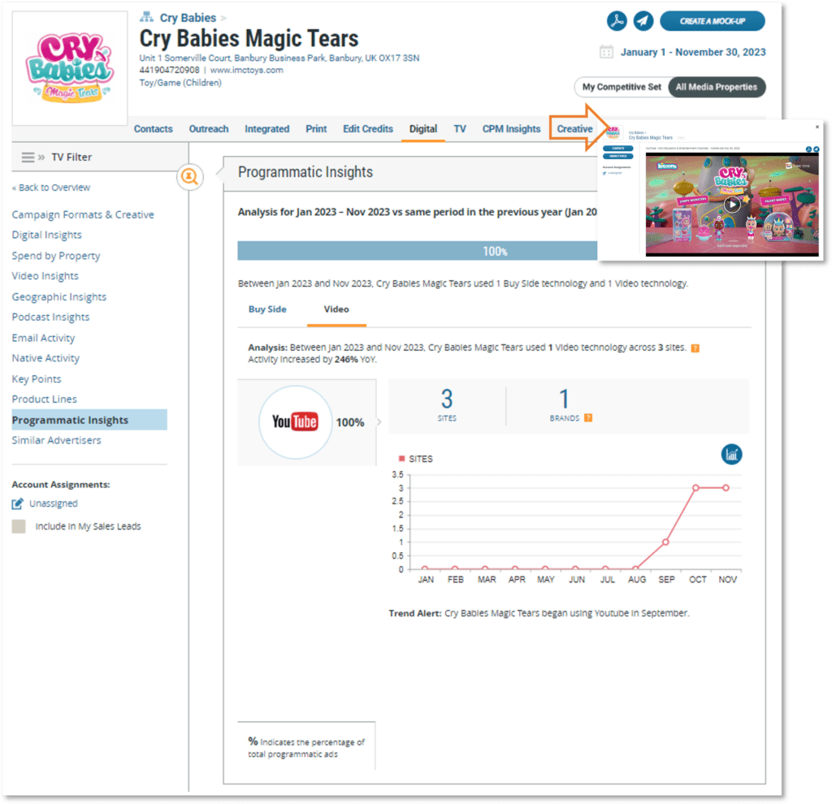The width and height of the screenshot is (832, 804).
Task: Edit the Unassigned account assignment icon
Action: coord(18,504)
